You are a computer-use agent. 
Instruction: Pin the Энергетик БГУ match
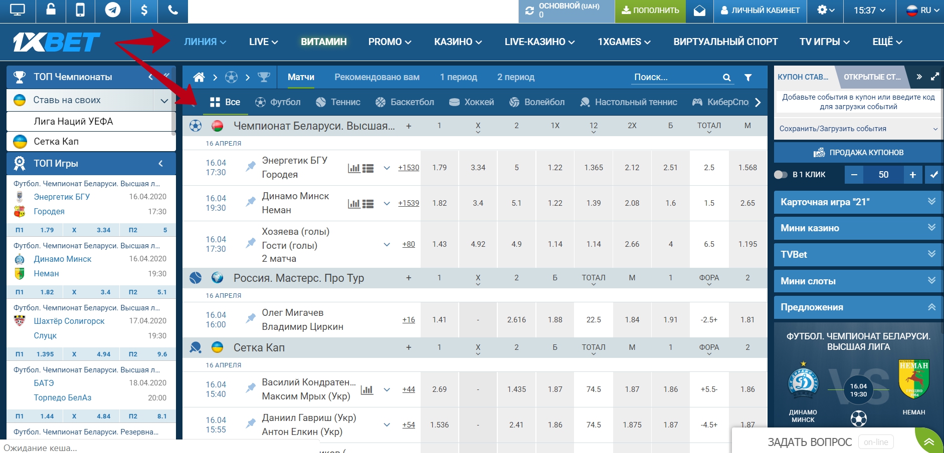coord(250,167)
